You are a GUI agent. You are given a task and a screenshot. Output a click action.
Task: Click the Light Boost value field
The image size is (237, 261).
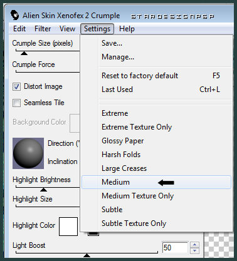(x=175, y=248)
